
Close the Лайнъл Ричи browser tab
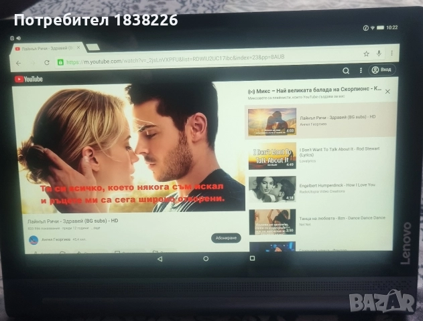click(x=78, y=47)
